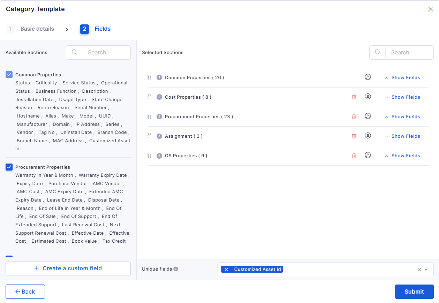The height and width of the screenshot is (303, 439).
Task: Select the Fields step tab
Action: click(102, 29)
